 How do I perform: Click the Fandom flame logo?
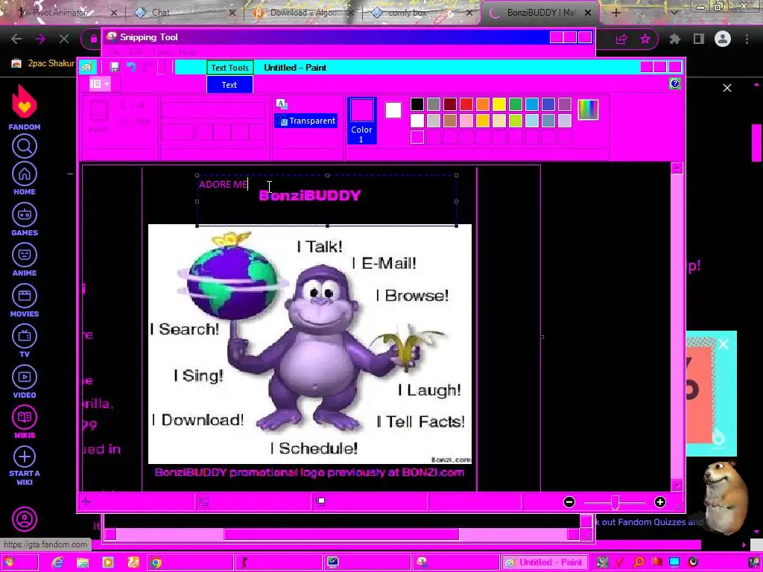[25, 101]
